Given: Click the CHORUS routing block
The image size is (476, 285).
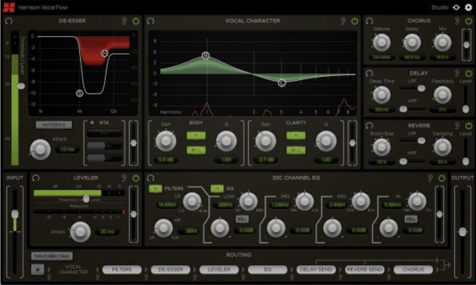Looking at the screenshot, I should tap(413, 270).
